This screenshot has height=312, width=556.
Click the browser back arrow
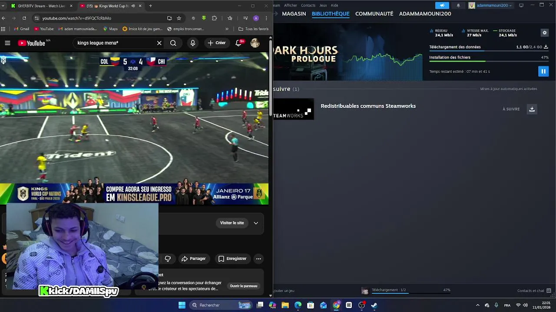pos(3,18)
